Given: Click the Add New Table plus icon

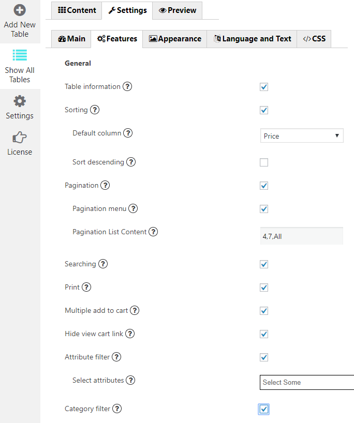Looking at the screenshot, I should click(x=20, y=10).
